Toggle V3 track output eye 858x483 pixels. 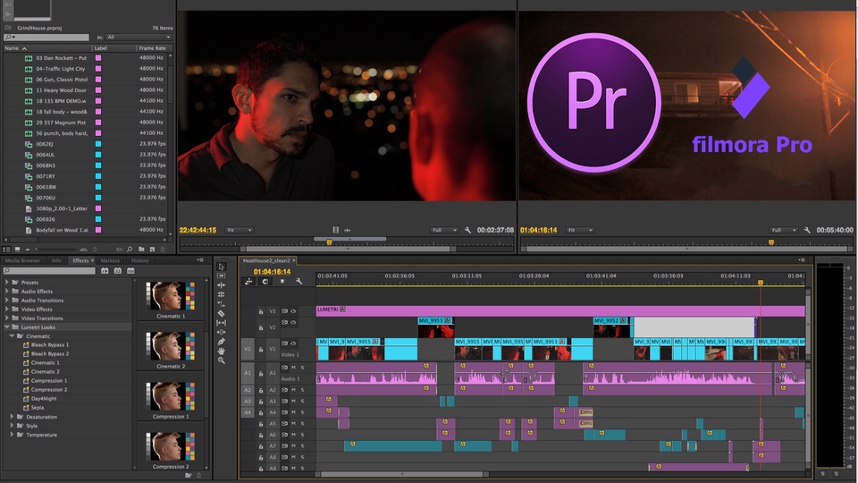(x=293, y=311)
